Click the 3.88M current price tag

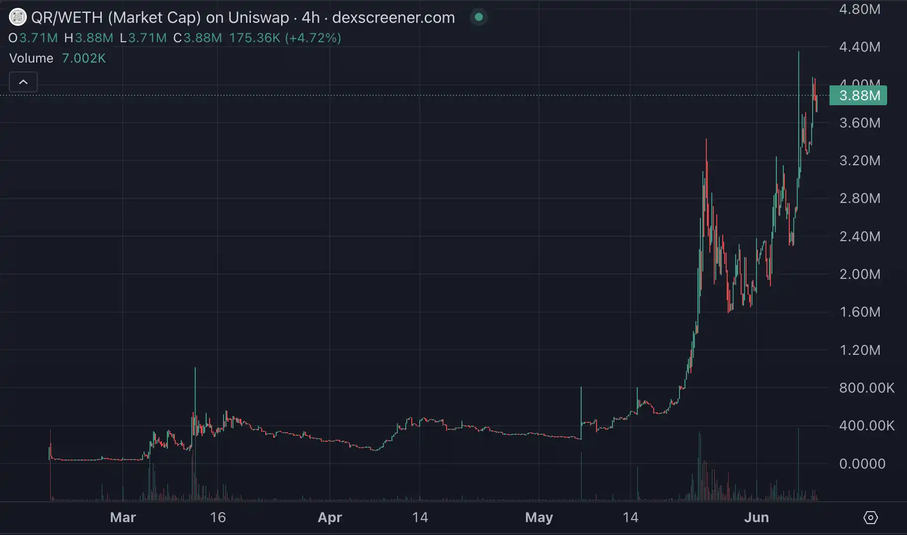pyautogui.click(x=859, y=95)
